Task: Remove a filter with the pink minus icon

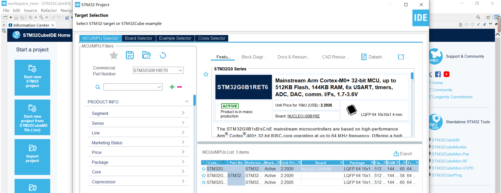Action: click(179, 87)
